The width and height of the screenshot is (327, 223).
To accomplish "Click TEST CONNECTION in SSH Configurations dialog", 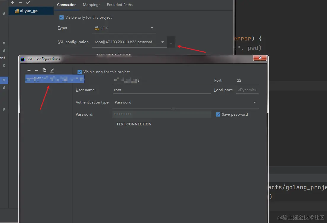I will [134, 124].
